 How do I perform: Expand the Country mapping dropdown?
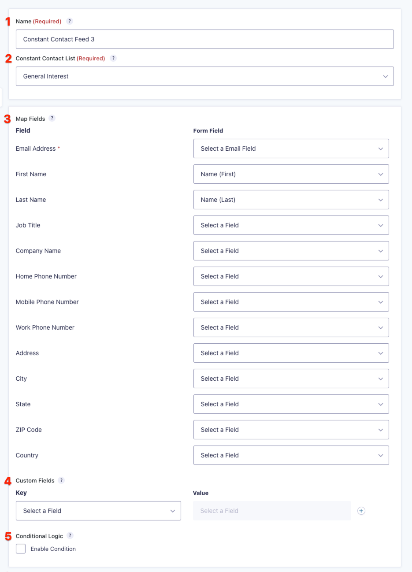point(291,455)
